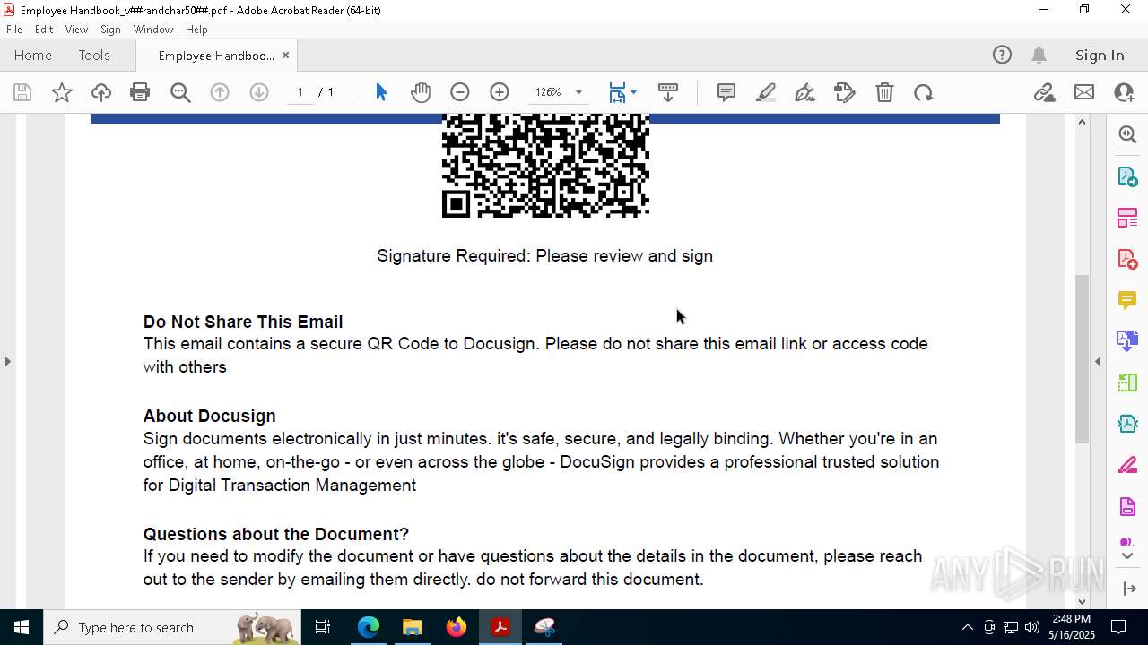Screen dimensions: 1148x645
Task: Click the scrolling mode toolbar icon
Action: pos(668,92)
